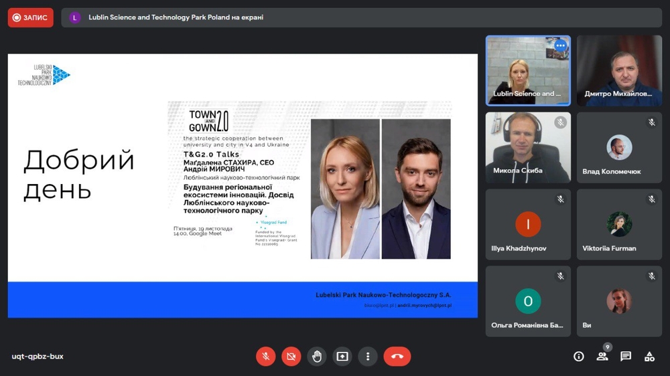The height and width of the screenshot is (376, 670).
Task: Click the 'Добрий день' slide heading
Action: 79,175
